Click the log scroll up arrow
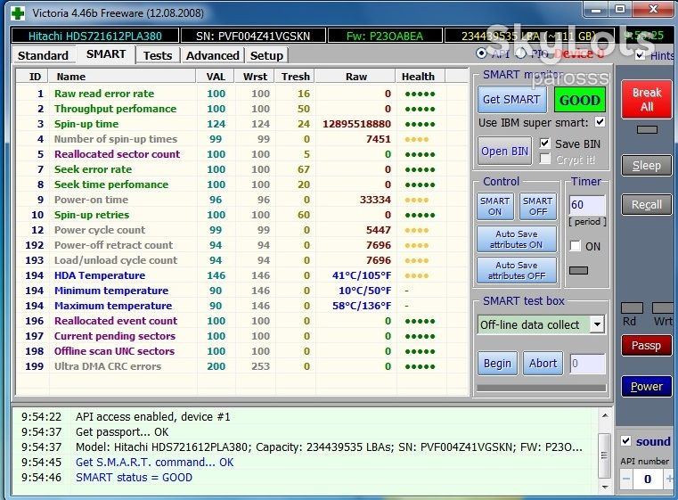 [605, 415]
